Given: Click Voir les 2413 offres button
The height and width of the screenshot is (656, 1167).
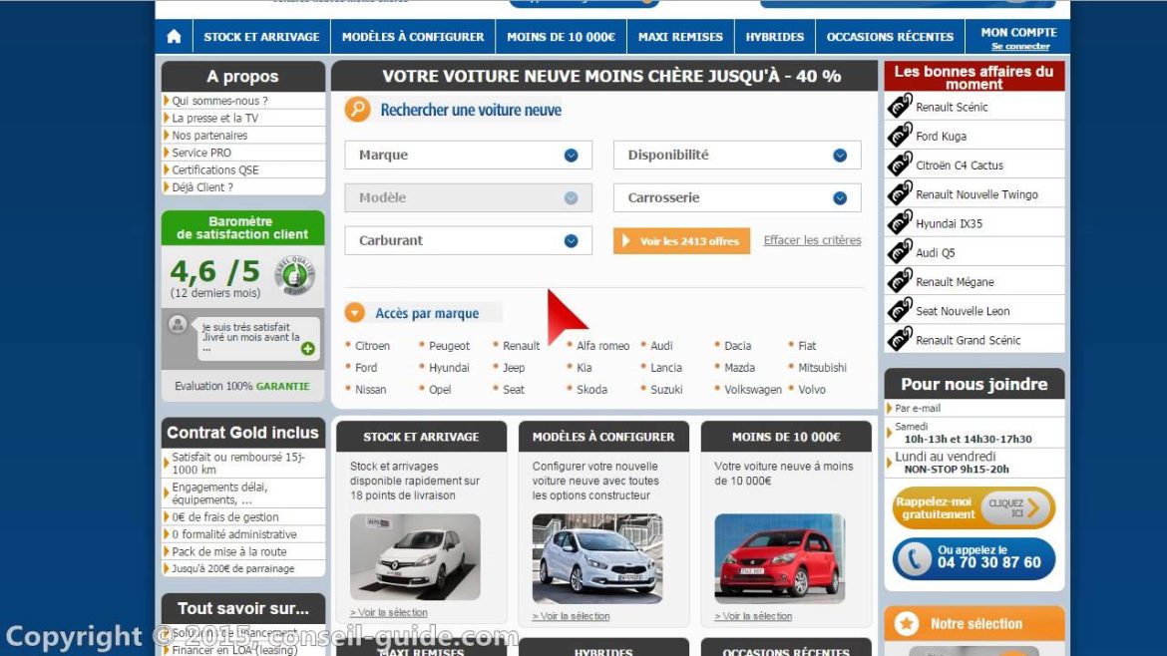Looking at the screenshot, I should pyautogui.click(x=681, y=241).
